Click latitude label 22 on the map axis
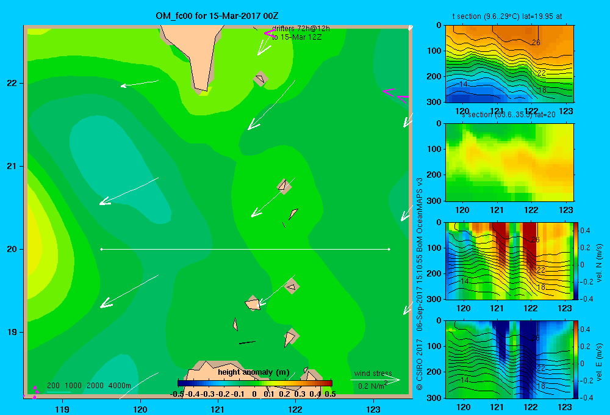This screenshot has width=610, height=415. click(12, 83)
